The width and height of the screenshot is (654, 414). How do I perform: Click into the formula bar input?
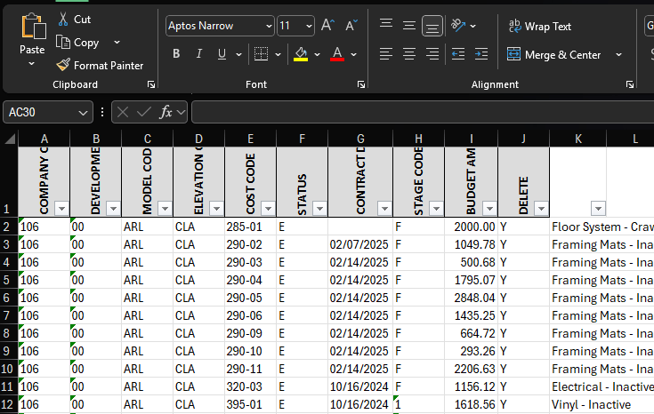click(423, 113)
